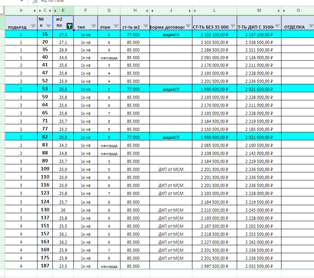Expand hidden columns right of column A
Image resolution: width=314 pixels, height=278 pixels.
click(35, 11)
